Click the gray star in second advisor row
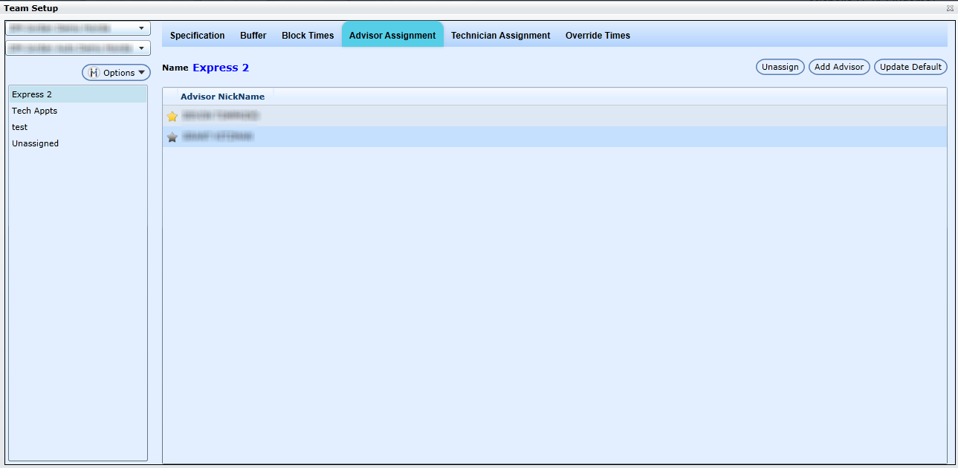This screenshot has height=468, width=958. tap(172, 137)
